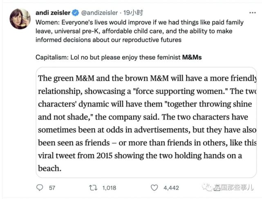The width and height of the screenshot is (262, 199).
Task: Click the retweet count 1,018
Action: [x=110, y=188]
